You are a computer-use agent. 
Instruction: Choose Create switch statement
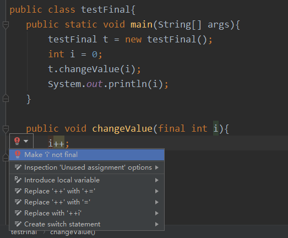86,224
